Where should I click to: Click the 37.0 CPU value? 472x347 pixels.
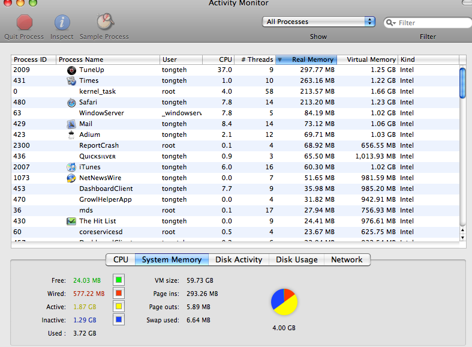225,70
